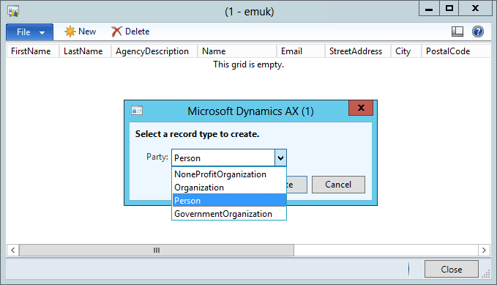Screen dimensions: 497x285
Task: Click the StreetAddress column header
Action: point(357,51)
